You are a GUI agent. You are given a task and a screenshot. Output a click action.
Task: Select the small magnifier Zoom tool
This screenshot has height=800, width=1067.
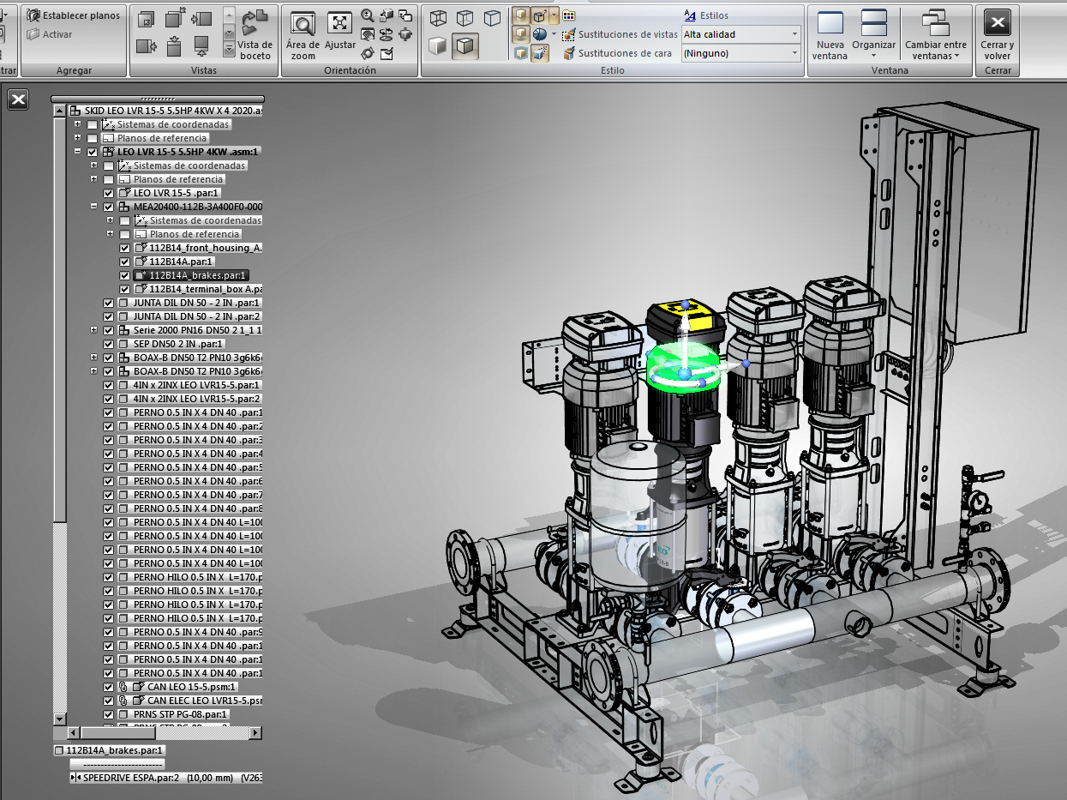pos(368,15)
